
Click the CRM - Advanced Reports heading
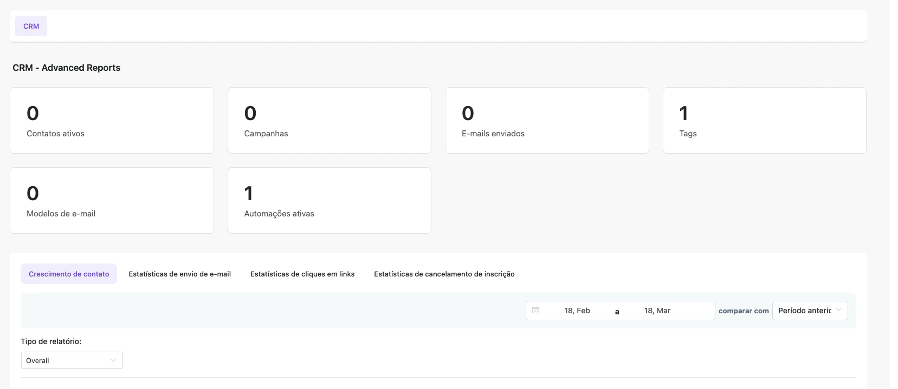(67, 68)
